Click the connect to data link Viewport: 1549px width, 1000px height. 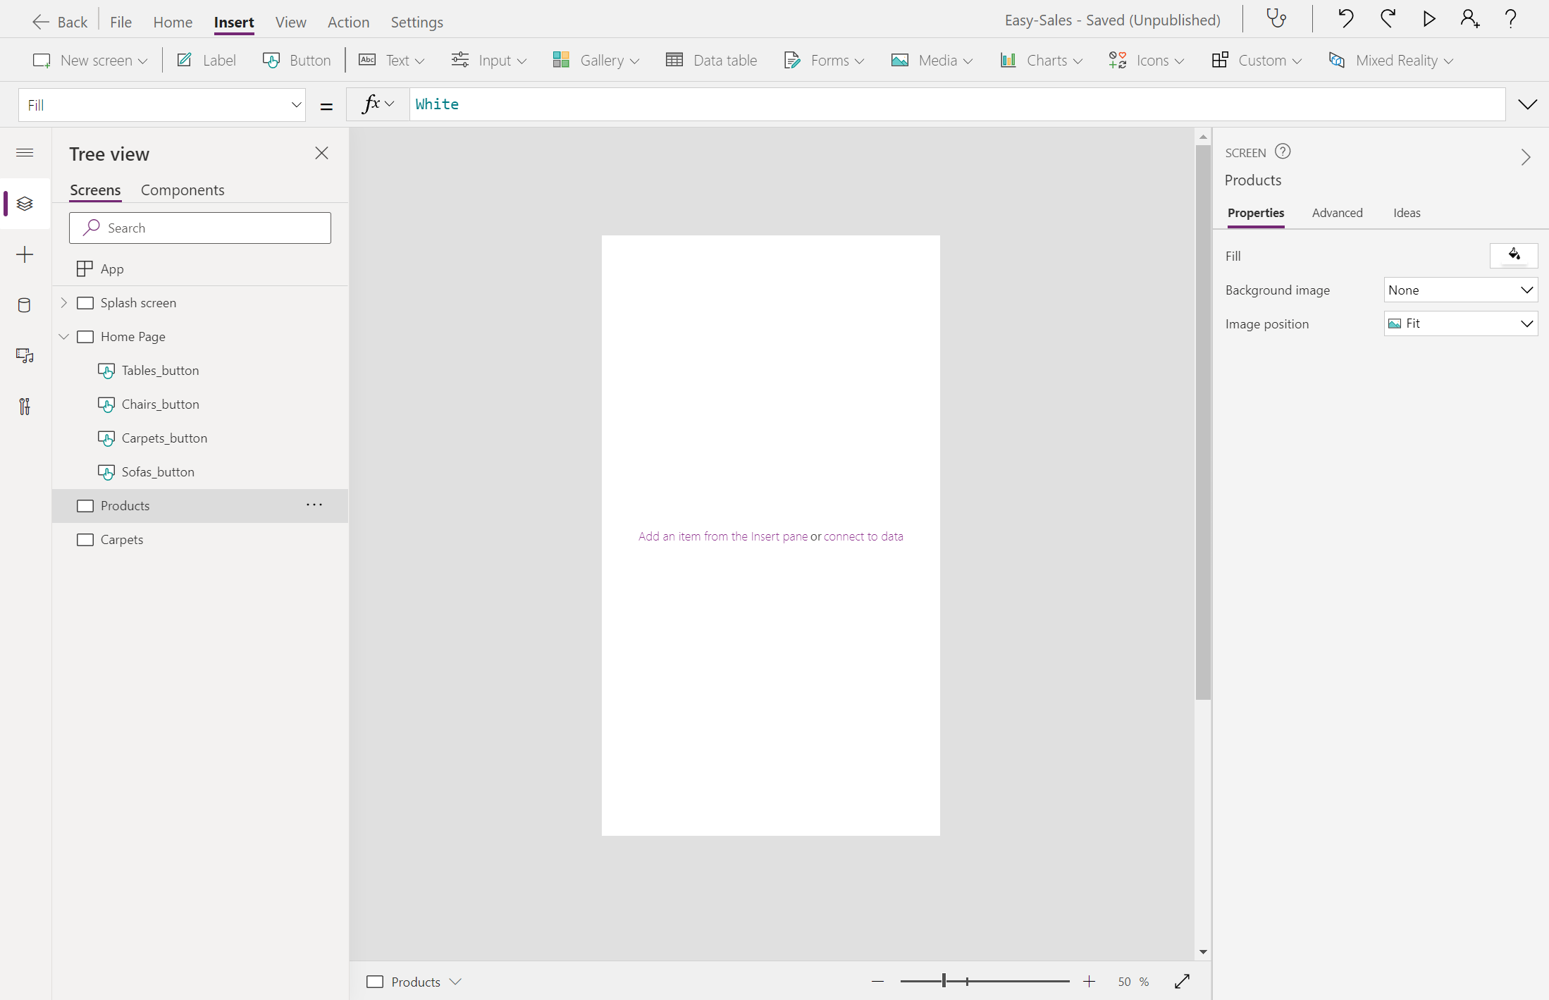(x=863, y=536)
